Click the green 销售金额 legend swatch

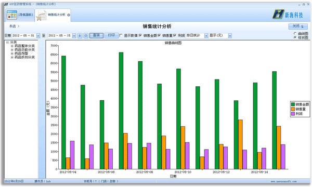[293, 104]
